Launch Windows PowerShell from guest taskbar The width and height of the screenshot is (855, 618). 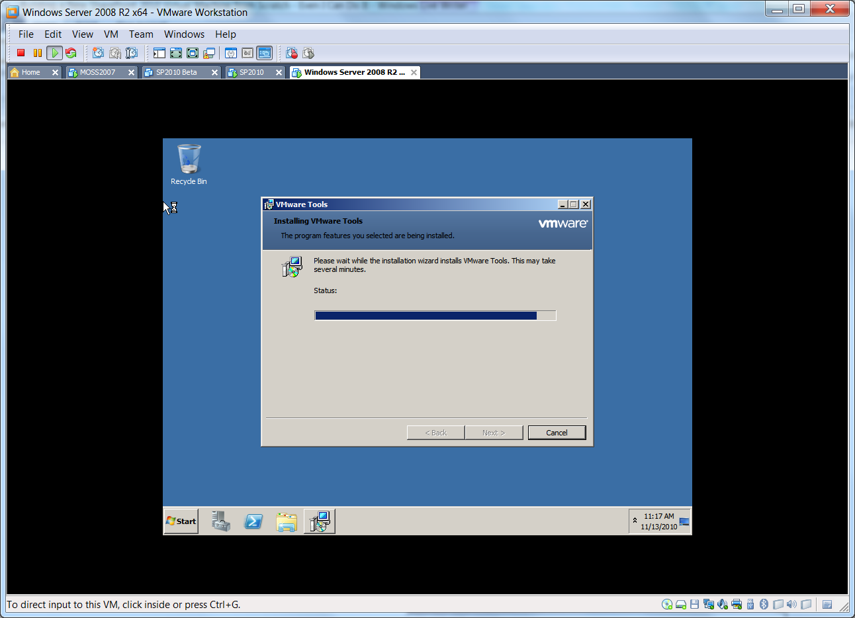pyautogui.click(x=253, y=521)
